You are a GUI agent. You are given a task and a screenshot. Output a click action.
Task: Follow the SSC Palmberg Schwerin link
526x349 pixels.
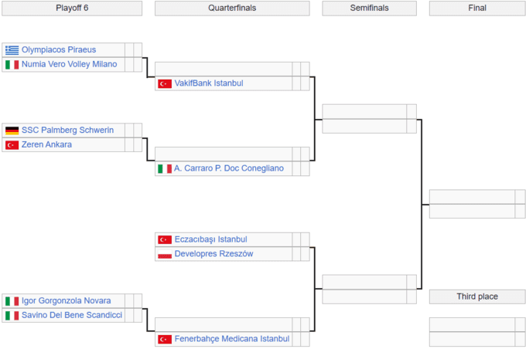(x=67, y=130)
